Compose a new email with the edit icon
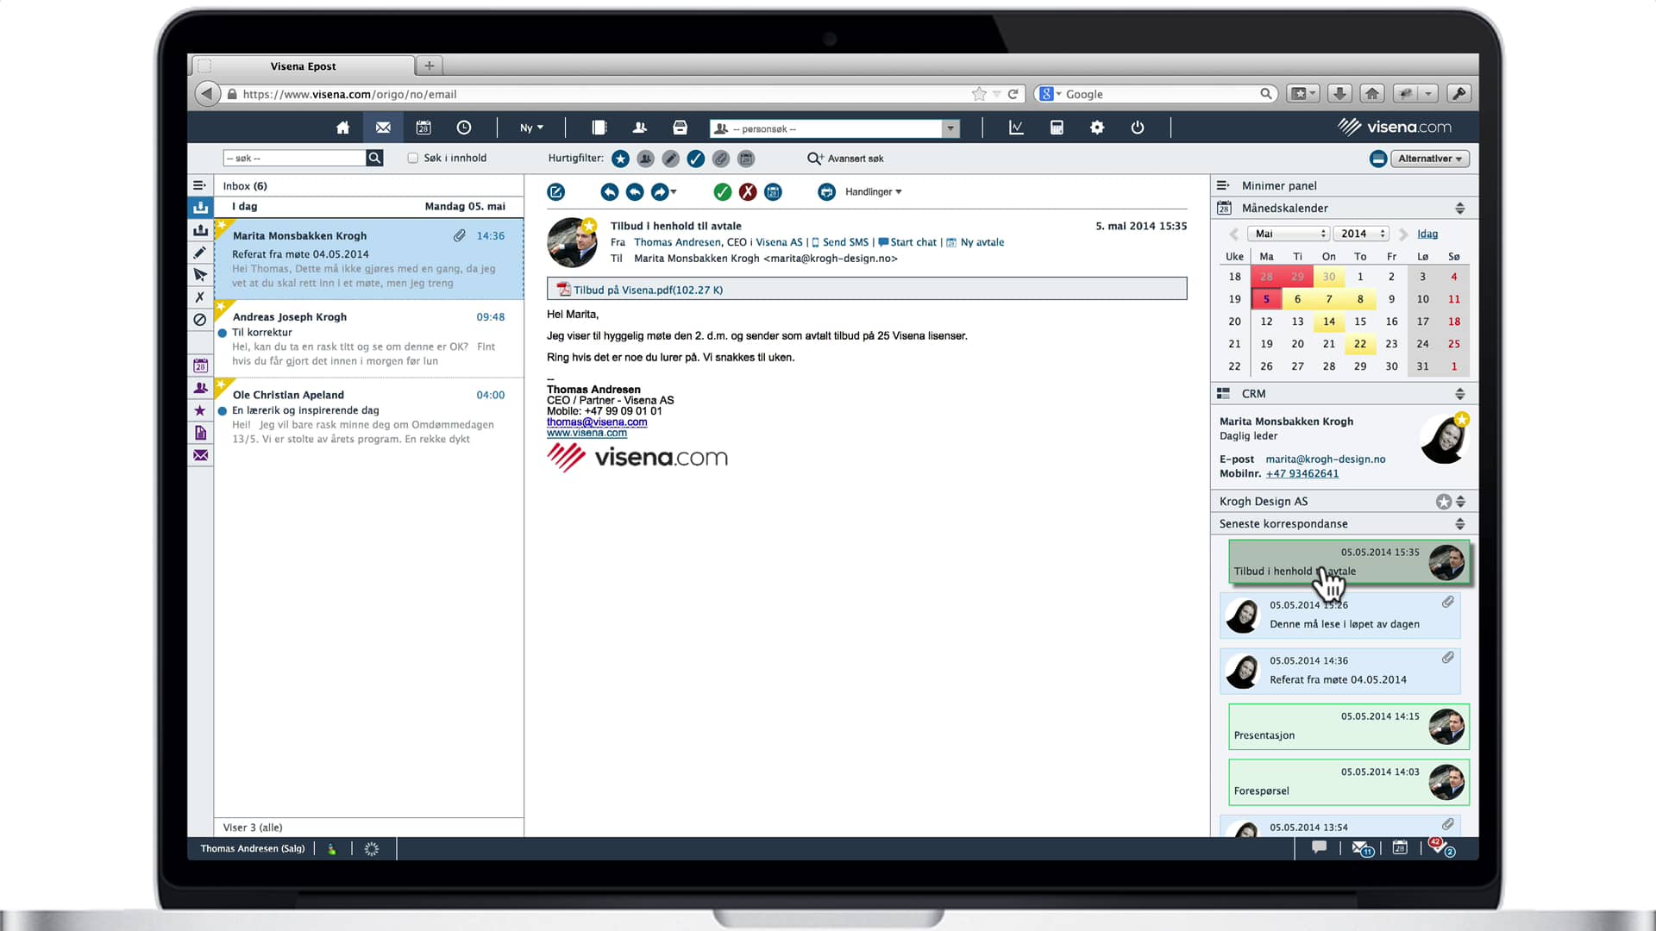This screenshot has height=931, width=1656. coord(556,192)
